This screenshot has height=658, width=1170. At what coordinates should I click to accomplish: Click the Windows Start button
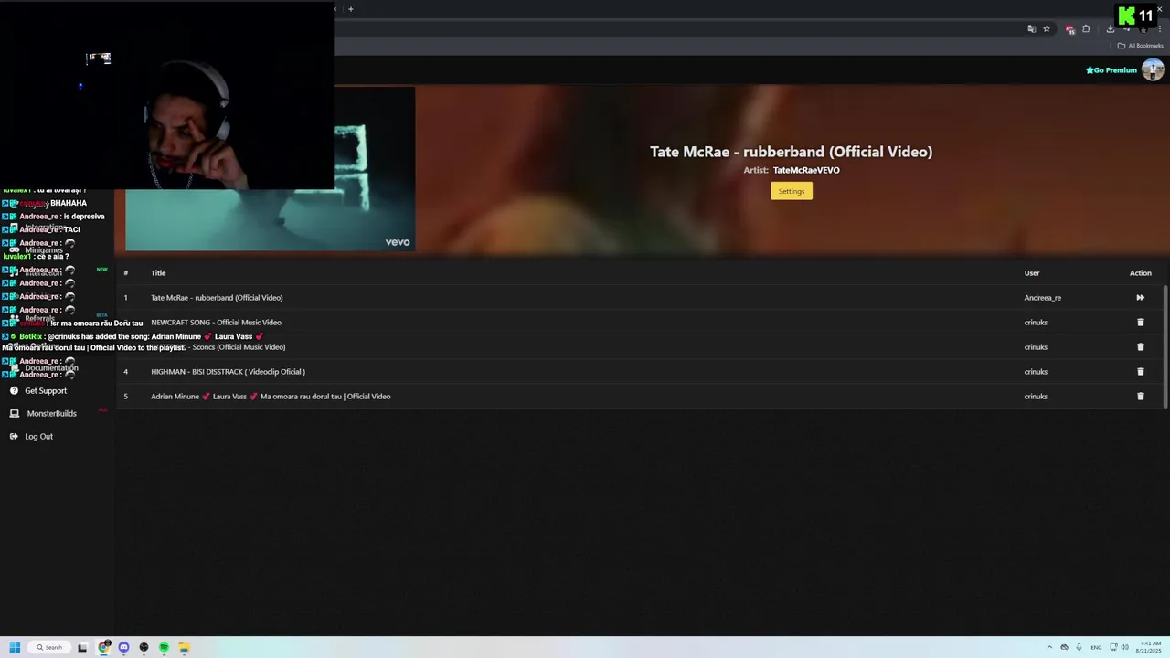pos(15,647)
